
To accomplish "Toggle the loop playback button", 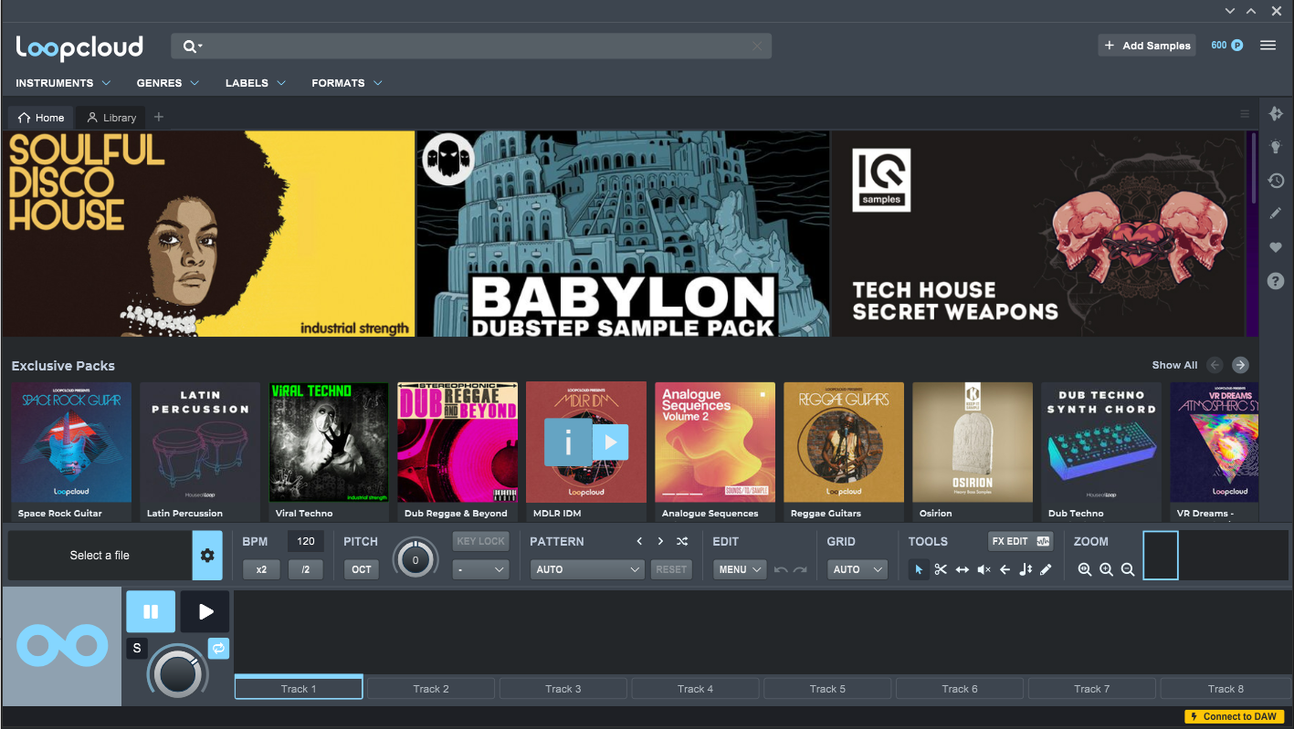I will click(x=218, y=648).
